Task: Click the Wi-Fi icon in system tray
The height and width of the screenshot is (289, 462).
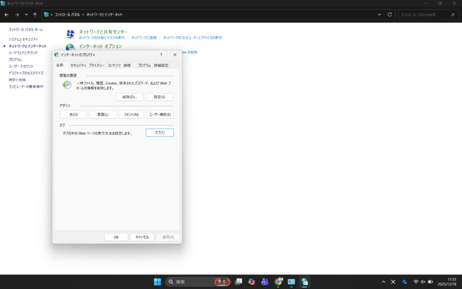Action: pyautogui.click(x=415, y=281)
